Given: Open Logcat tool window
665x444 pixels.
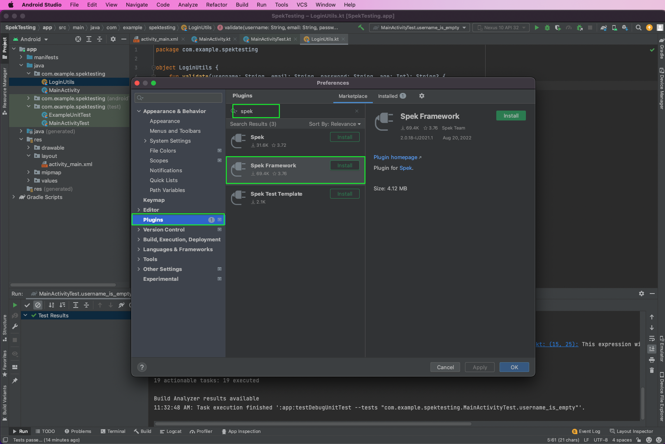Looking at the screenshot, I should [170, 431].
